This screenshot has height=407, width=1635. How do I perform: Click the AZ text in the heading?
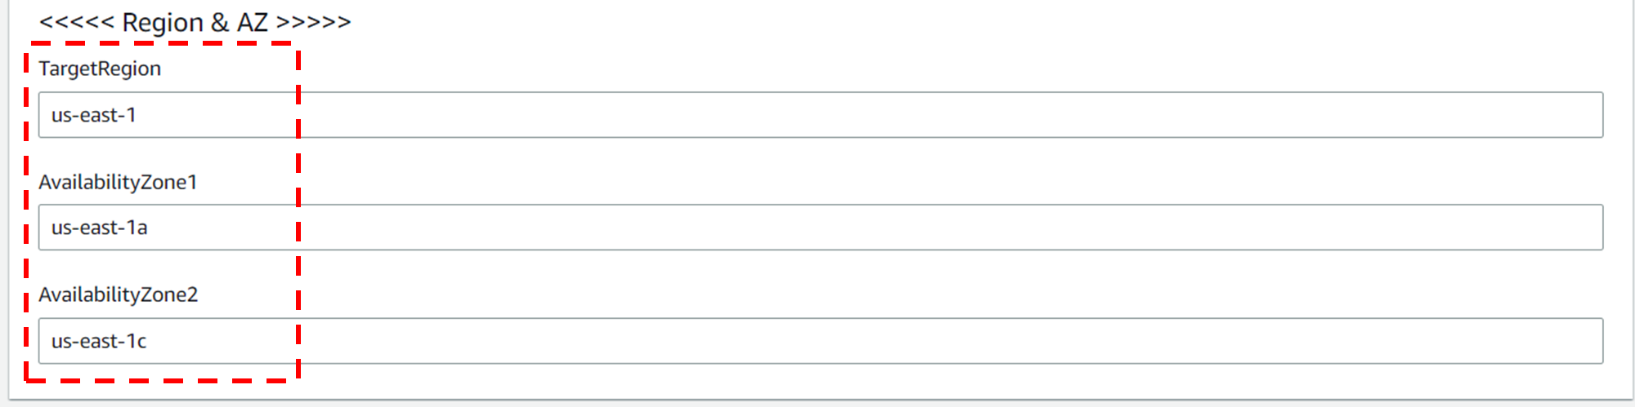(x=252, y=22)
